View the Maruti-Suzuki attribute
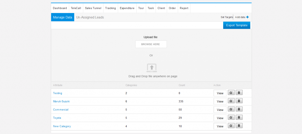The width and height of the screenshot is (302, 134). coord(220,102)
